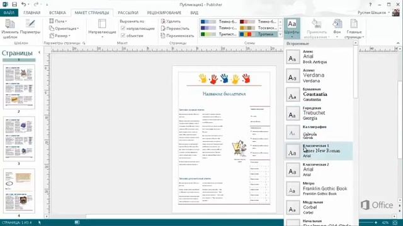Screen dimensions: 403x226
Task: Click Применить изображение button
Action: [x=317, y=29]
